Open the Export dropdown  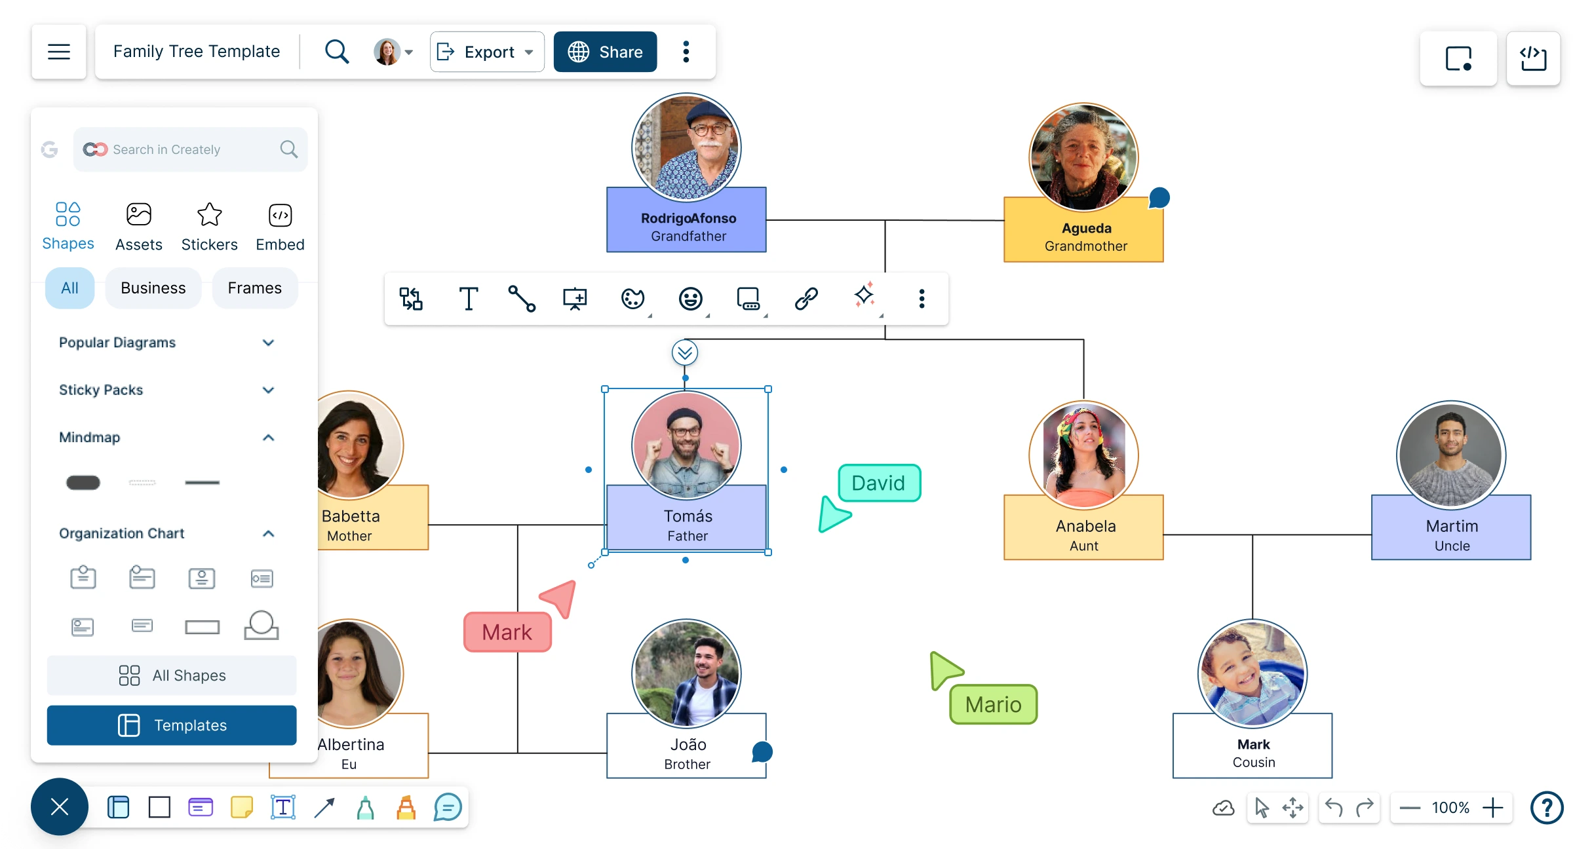(487, 52)
